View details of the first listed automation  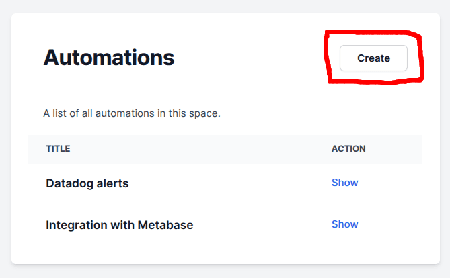click(344, 183)
